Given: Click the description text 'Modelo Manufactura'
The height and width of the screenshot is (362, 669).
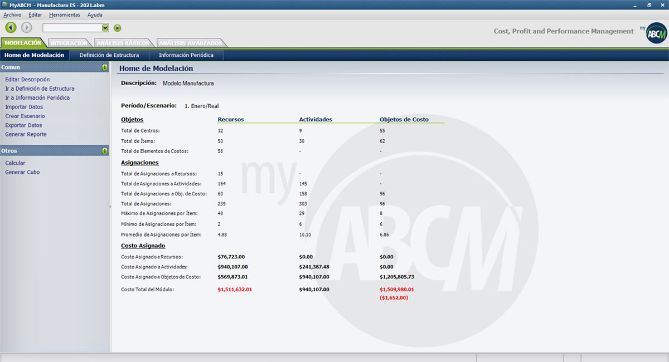Looking at the screenshot, I should 188,84.
